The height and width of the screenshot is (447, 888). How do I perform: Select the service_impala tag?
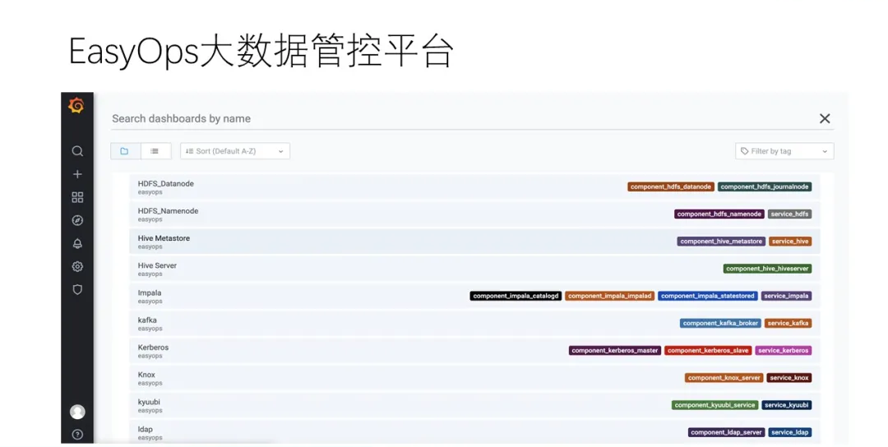[786, 296]
